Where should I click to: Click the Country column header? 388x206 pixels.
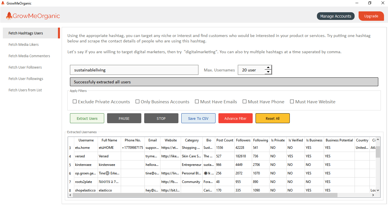pyautogui.click(x=362, y=140)
